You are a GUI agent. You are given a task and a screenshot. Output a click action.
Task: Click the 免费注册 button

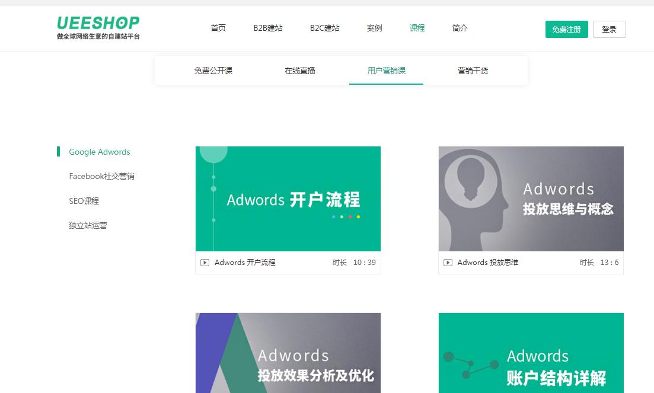[566, 28]
